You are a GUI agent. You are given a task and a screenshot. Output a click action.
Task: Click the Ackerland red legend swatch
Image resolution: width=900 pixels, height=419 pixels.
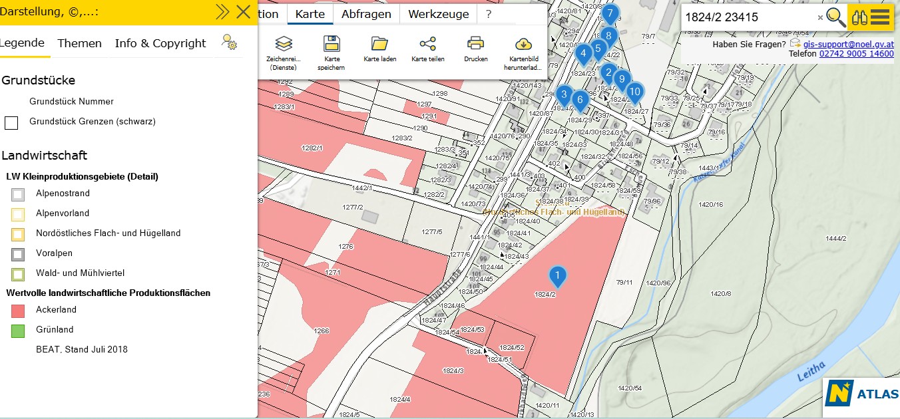click(x=18, y=310)
